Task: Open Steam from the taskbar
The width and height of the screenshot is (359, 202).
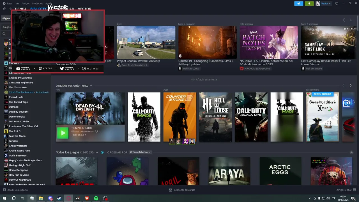Action: 59,198
